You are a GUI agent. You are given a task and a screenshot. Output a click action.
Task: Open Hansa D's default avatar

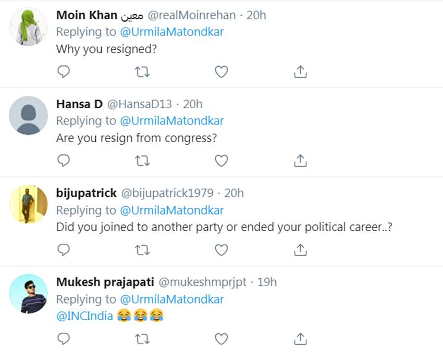coord(28,115)
